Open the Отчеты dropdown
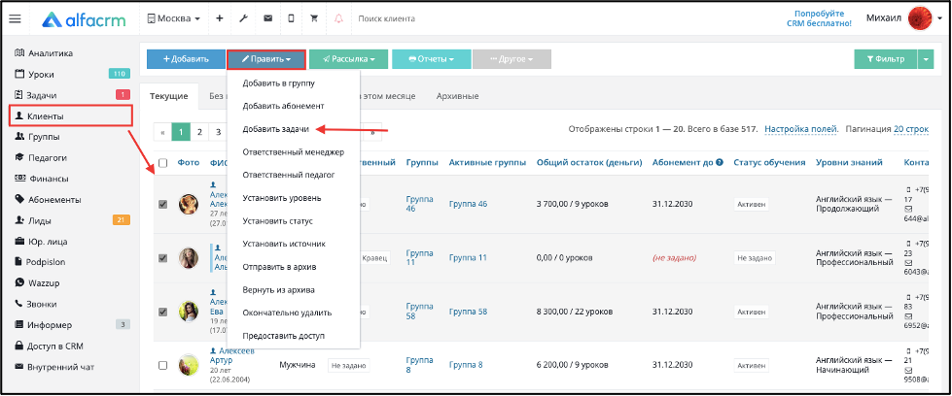This screenshot has width=952, height=396. [x=432, y=59]
